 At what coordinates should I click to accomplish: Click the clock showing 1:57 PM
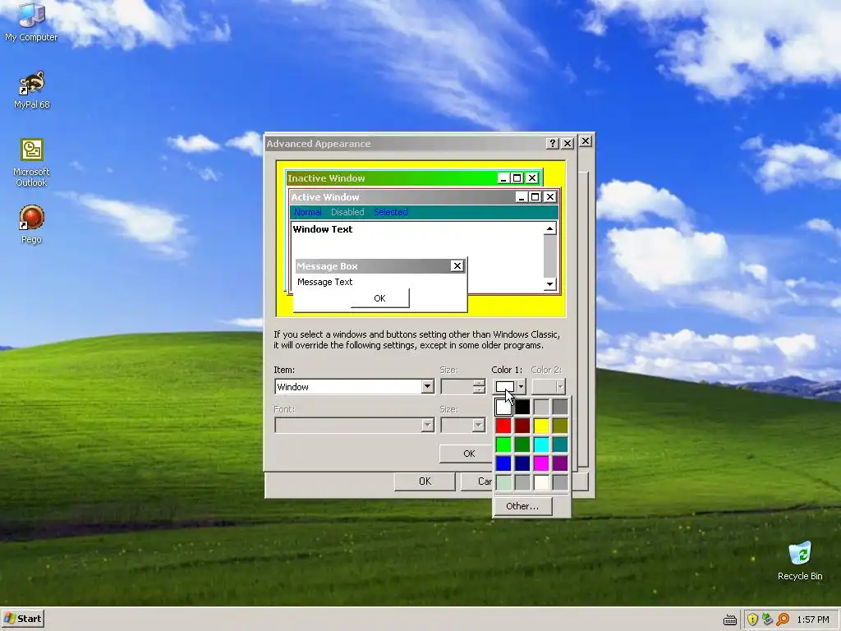pos(813,619)
